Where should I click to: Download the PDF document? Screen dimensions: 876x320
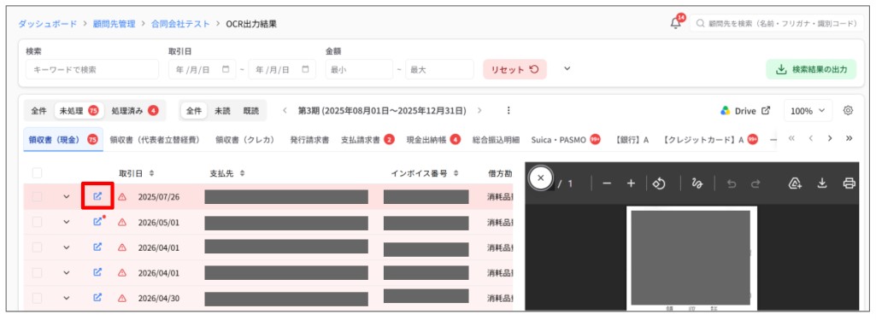[822, 183]
